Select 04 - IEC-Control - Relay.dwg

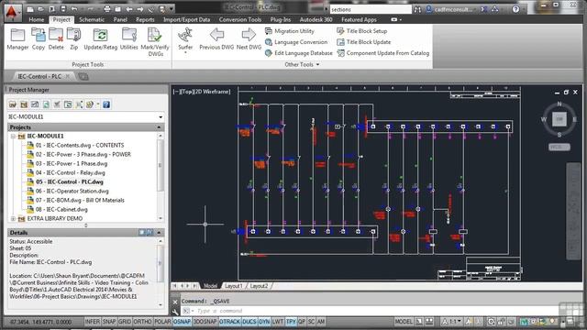coord(70,173)
